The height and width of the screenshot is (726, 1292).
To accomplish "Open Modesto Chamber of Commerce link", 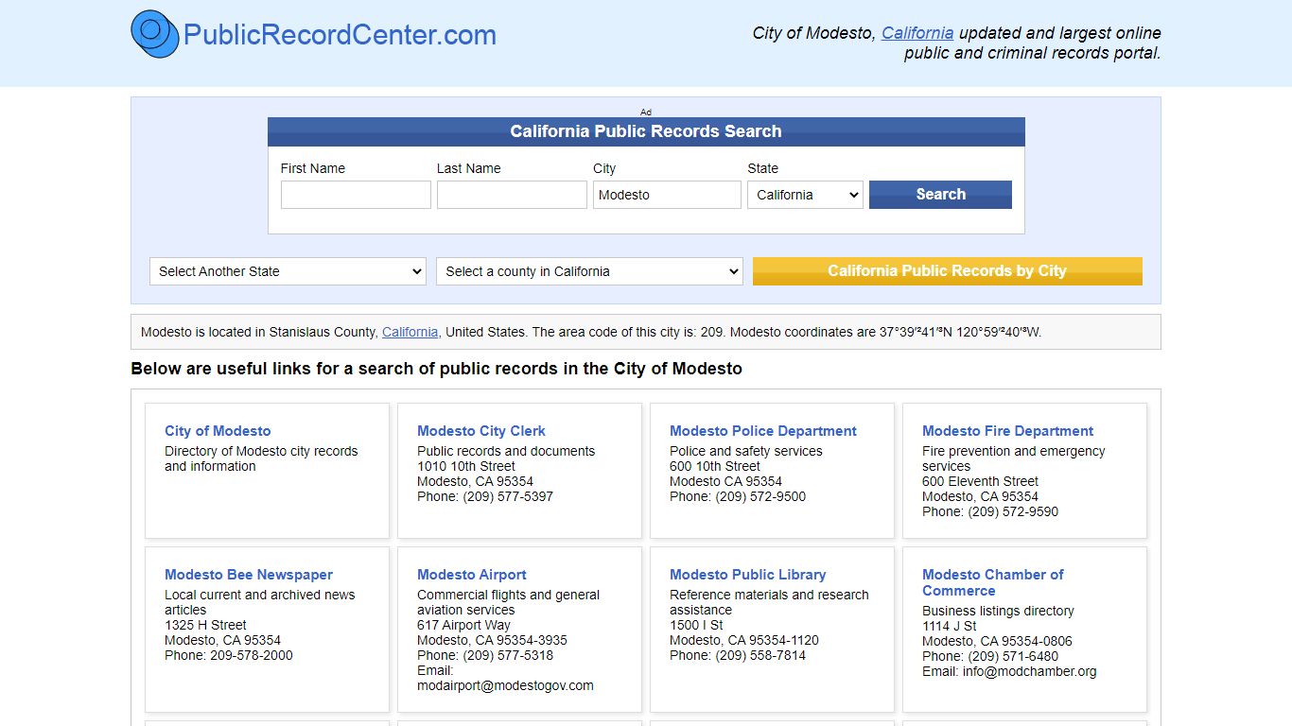I will tap(992, 582).
